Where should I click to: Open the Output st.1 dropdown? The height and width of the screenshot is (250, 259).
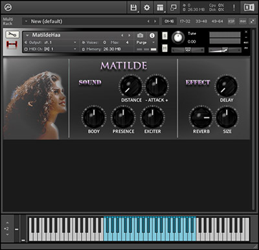(51, 43)
